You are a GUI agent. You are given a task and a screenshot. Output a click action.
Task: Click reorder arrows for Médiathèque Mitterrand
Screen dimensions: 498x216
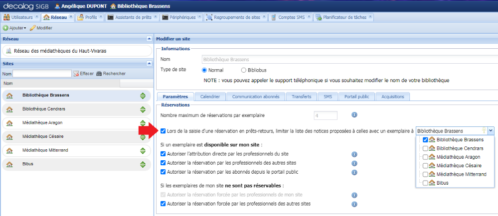pos(143,150)
